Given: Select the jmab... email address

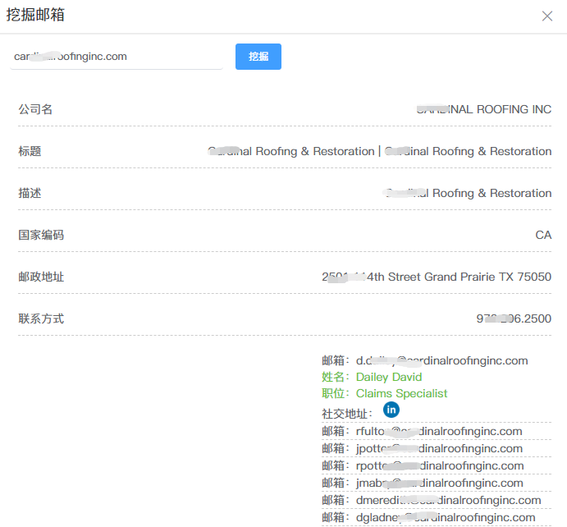Looking at the screenshot, I should pyautogui.click(x=439, y=483).
